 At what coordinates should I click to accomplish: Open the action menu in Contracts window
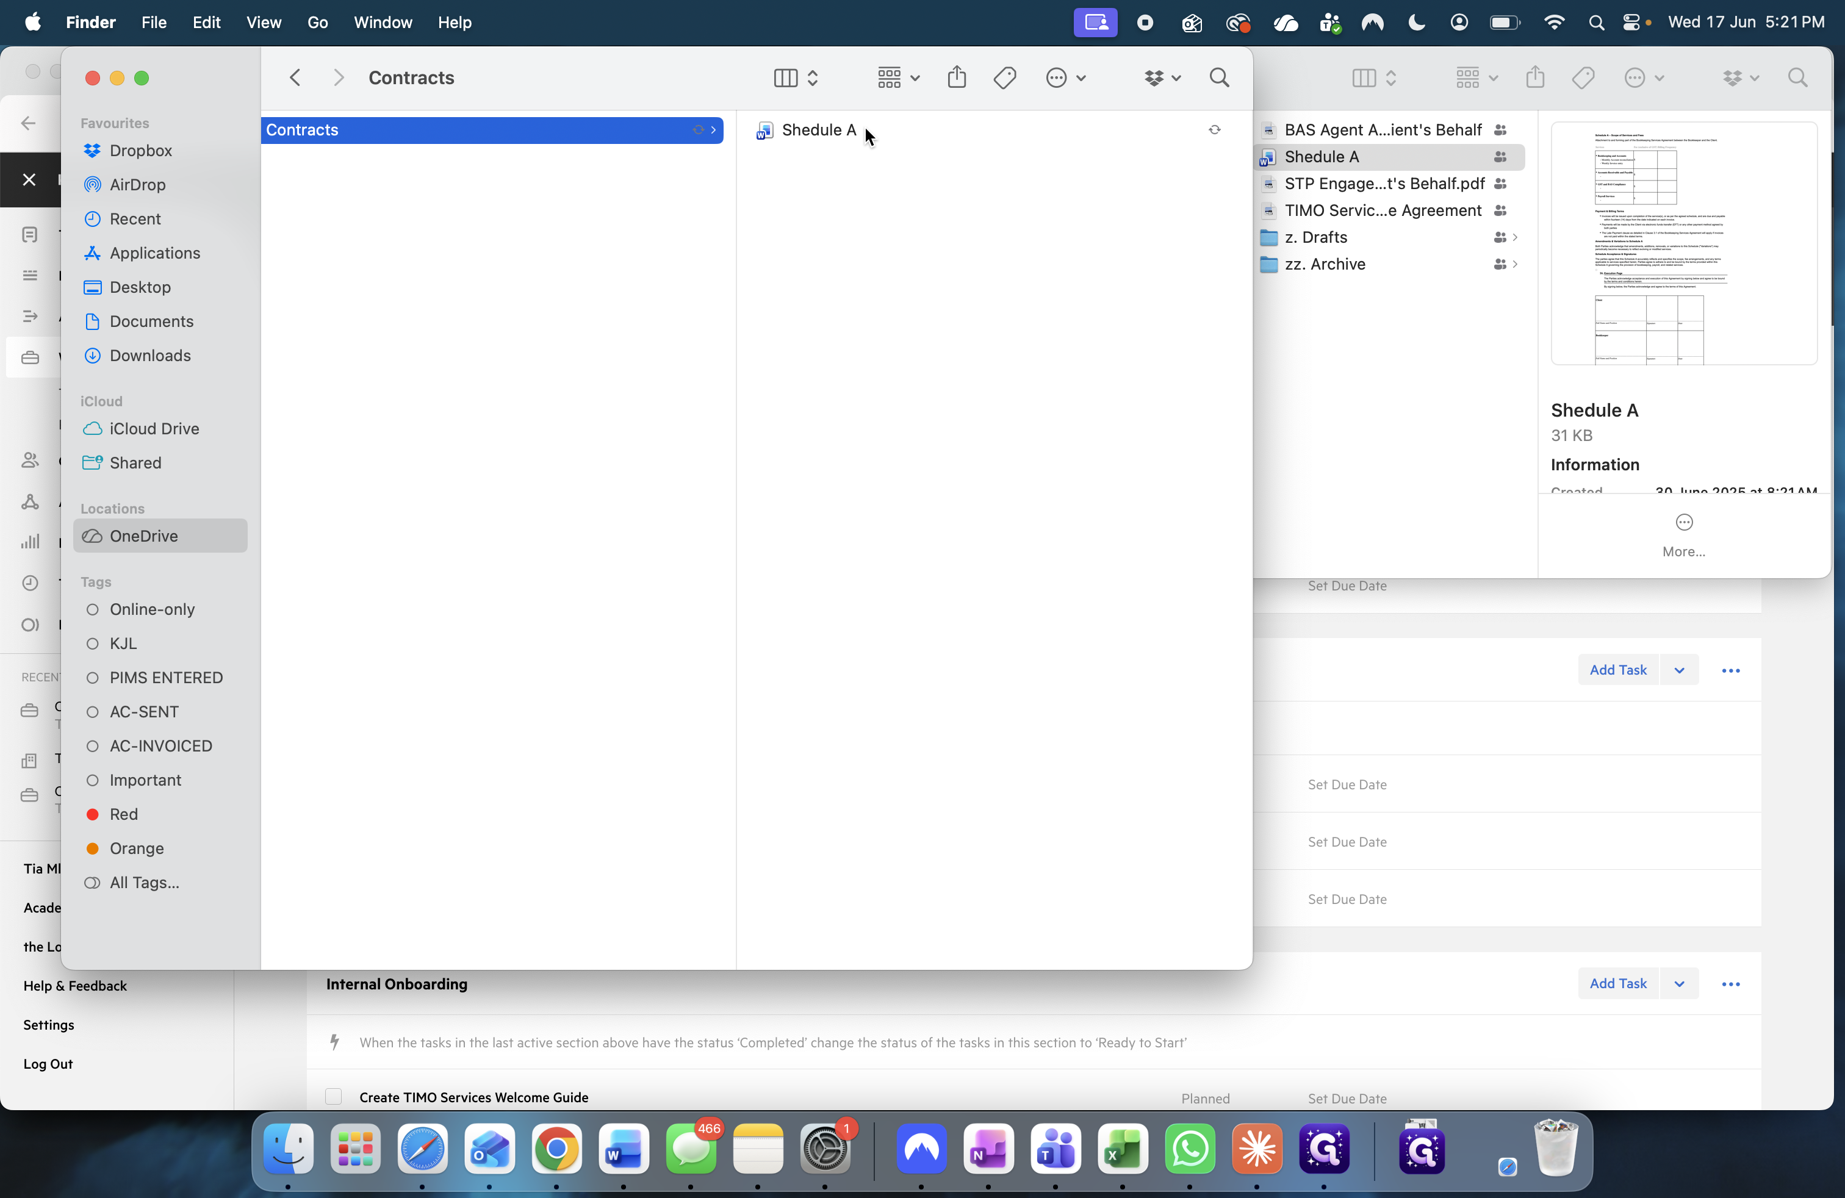click(x=1065, y=77)
